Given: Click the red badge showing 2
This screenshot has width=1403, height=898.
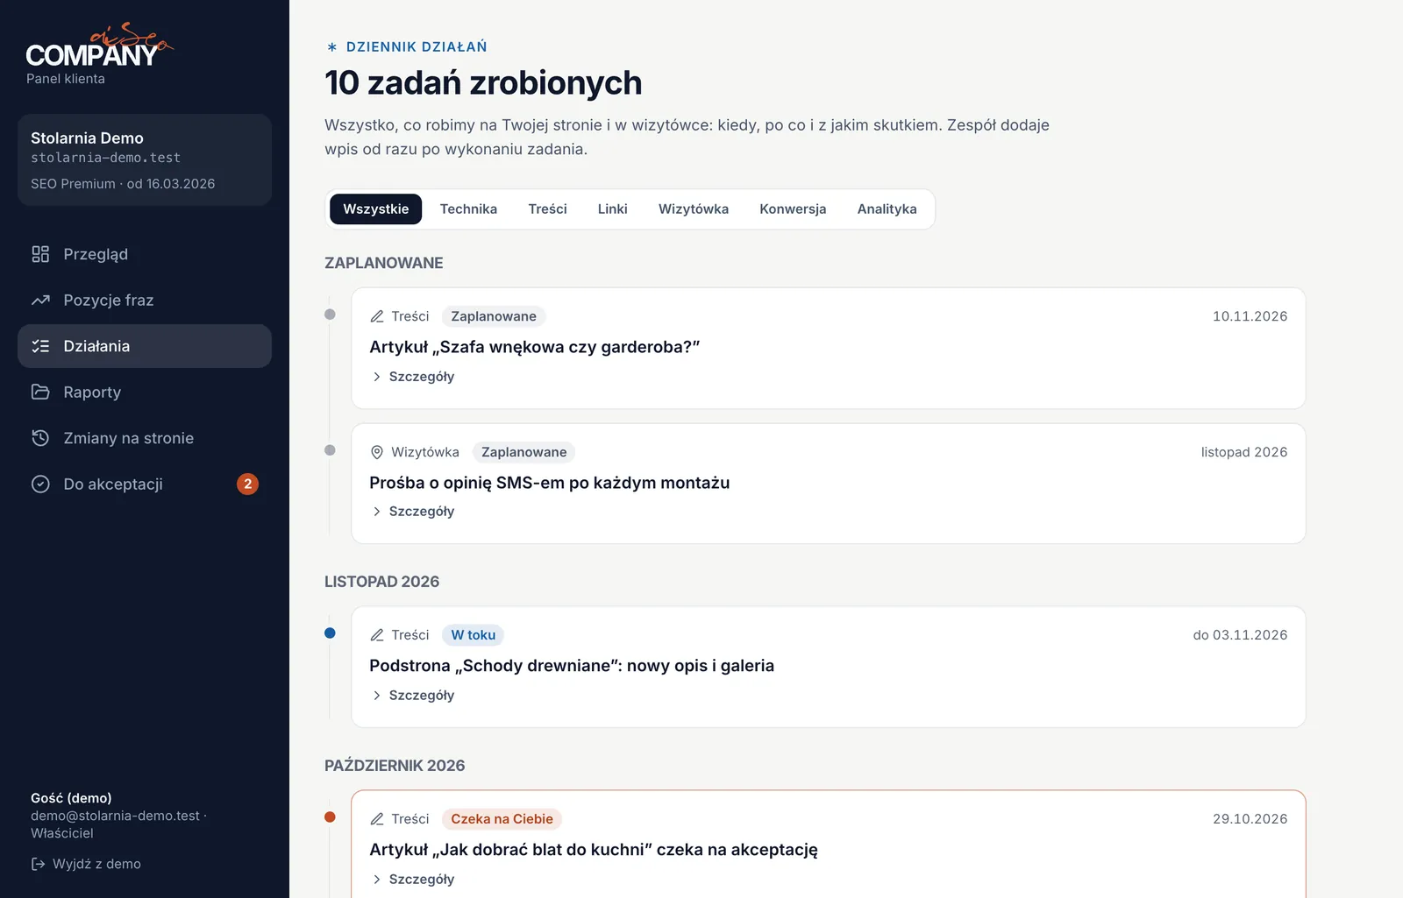Looking at the screenshot, I should [247, 484].
